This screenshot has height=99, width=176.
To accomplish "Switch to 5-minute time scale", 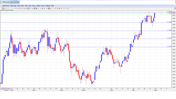I will pyautogui.click(x=13, y=8).
